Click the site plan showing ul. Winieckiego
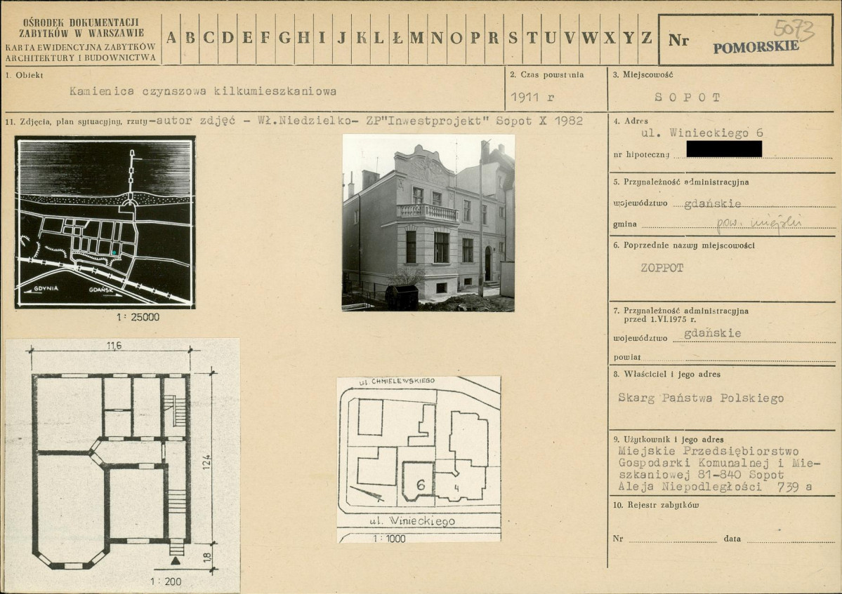The height and width of the screenshot is (594, 842). tap(419, 459)
